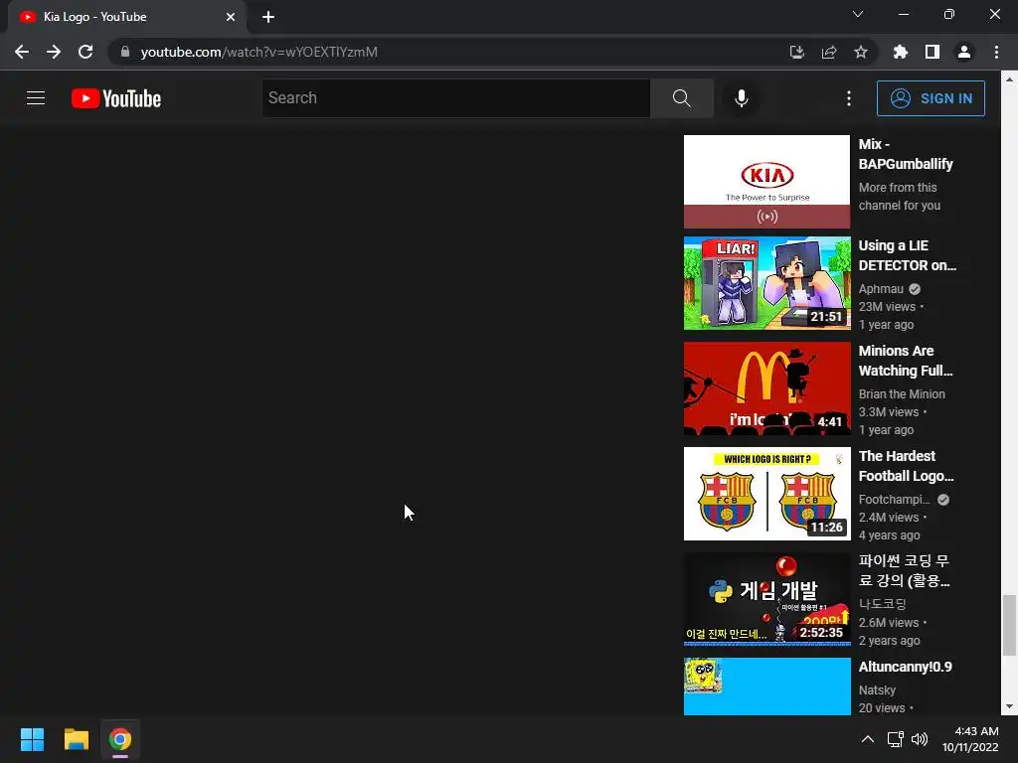The height and width of the screenshot is (763, 1018).
Task: Open Minions Are Watching Full title
Action: (x=906, y=360)
